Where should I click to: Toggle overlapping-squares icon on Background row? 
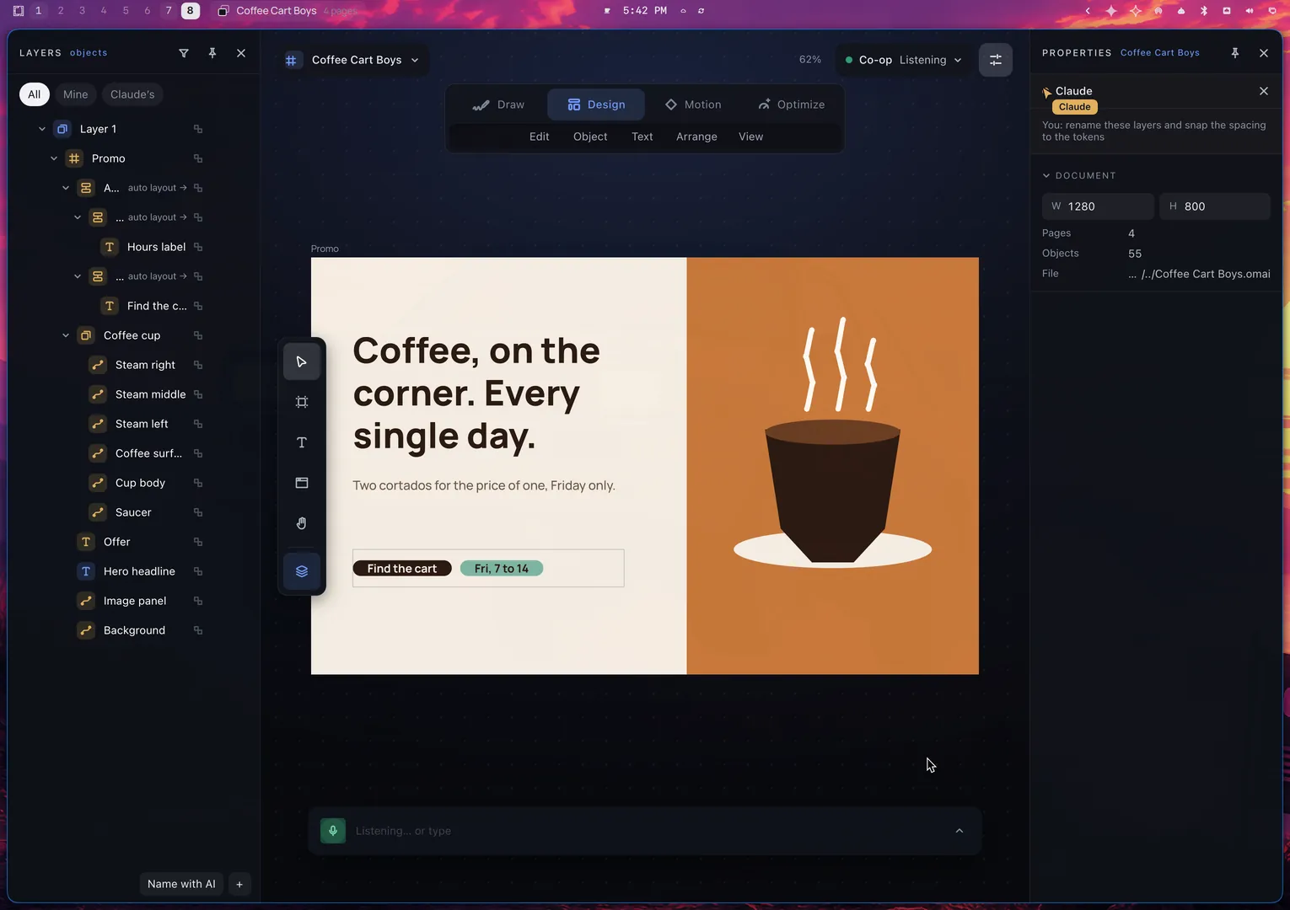click(198, 630)
